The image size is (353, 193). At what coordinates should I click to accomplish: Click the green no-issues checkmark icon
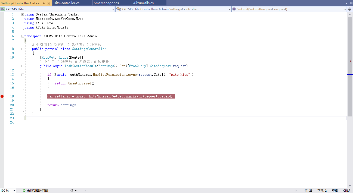coord(24,191)
